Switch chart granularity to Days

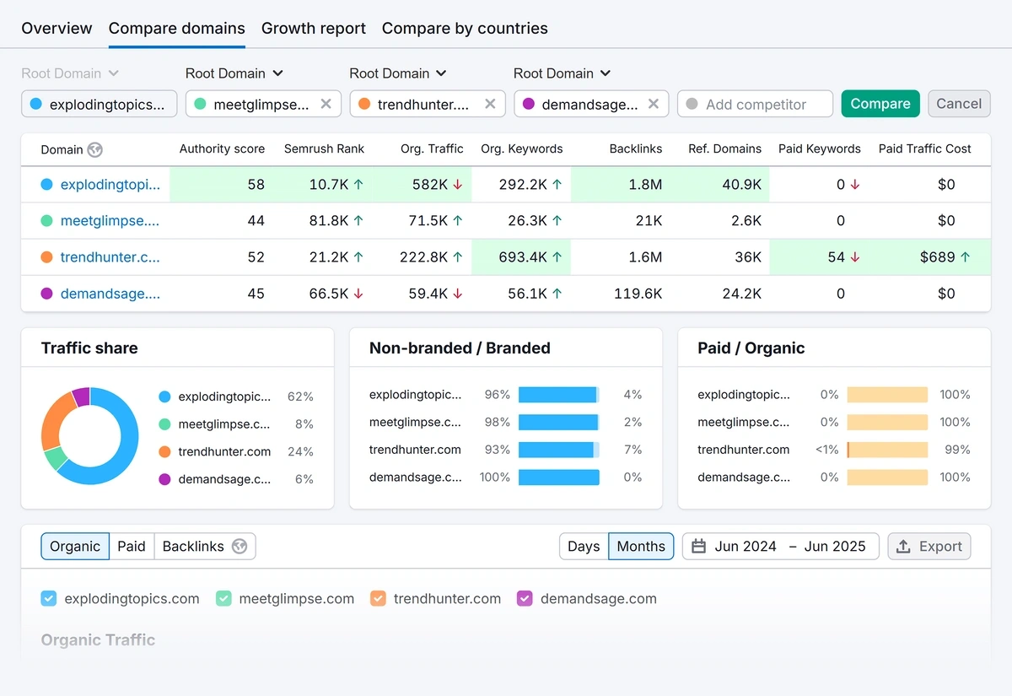pyautogui.click(x=584, y=546)
